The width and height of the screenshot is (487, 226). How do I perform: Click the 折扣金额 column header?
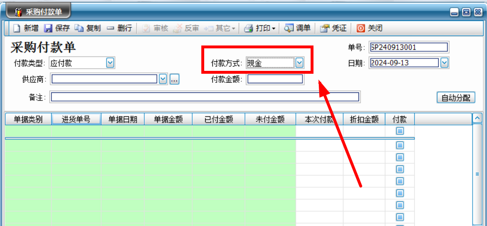364,119
